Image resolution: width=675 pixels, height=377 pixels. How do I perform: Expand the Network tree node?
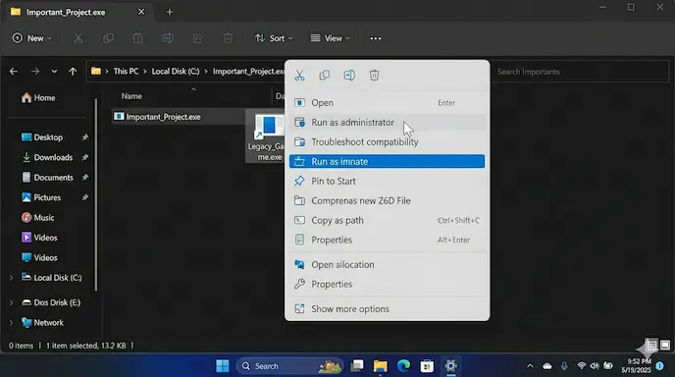coord(11,323)
